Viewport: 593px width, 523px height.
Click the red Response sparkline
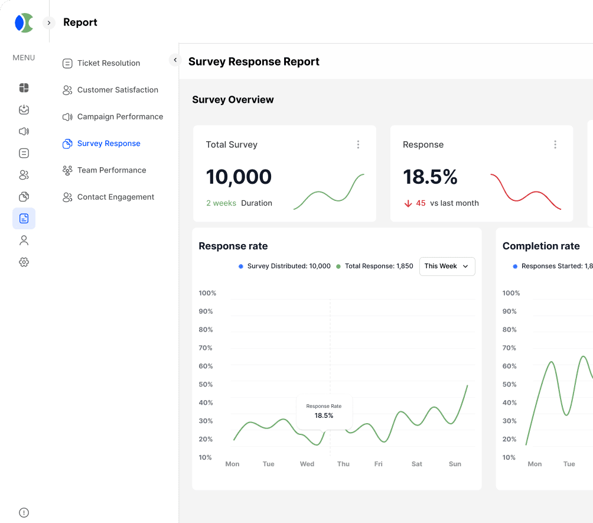click(x=526, y=191)
